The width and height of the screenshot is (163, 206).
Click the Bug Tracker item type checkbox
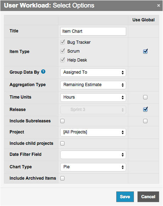click(62, 42)
